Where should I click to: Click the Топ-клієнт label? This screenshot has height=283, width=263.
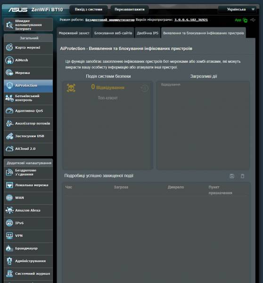107,98
